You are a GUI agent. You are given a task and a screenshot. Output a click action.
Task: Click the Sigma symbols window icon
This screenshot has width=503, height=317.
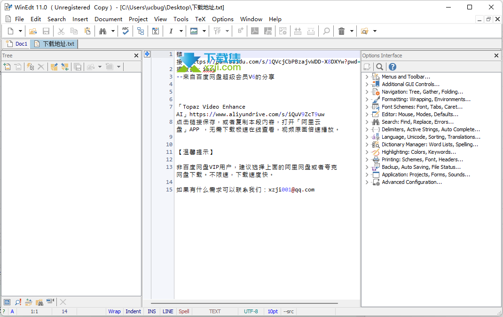tap(156, 31)
